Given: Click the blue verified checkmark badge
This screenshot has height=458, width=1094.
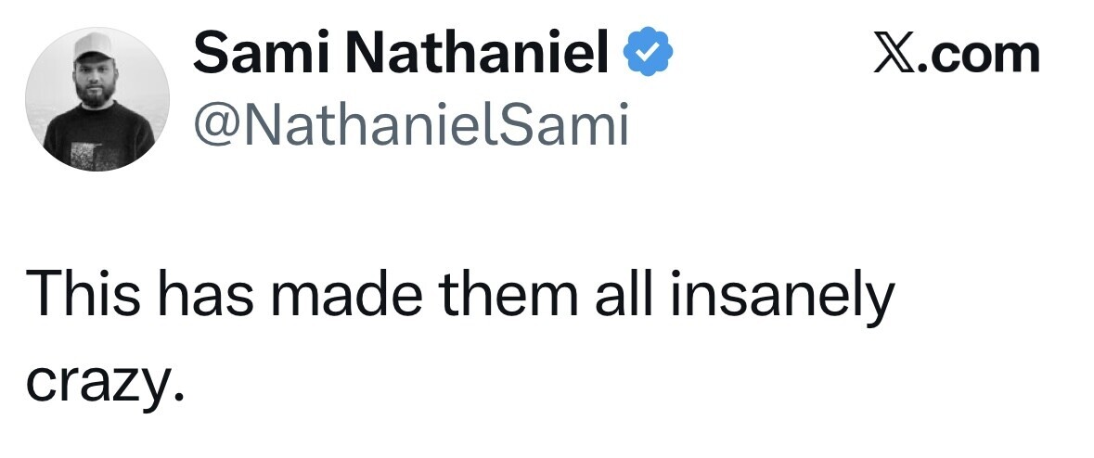Looking at the screenshot, I should 652,54.
